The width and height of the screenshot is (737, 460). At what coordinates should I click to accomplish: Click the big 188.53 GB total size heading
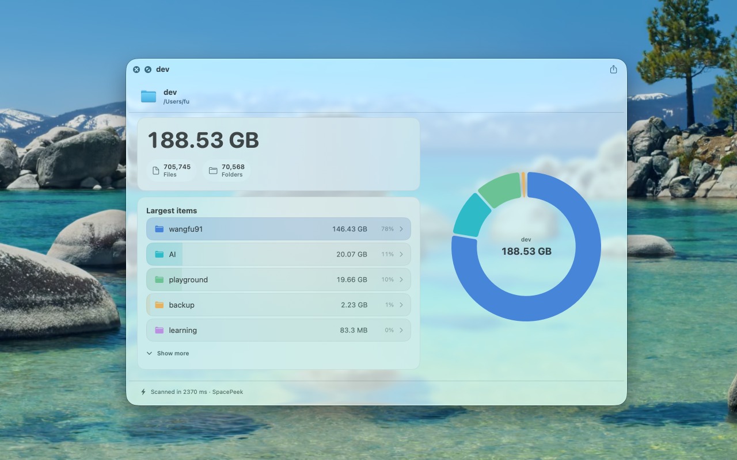203,140
